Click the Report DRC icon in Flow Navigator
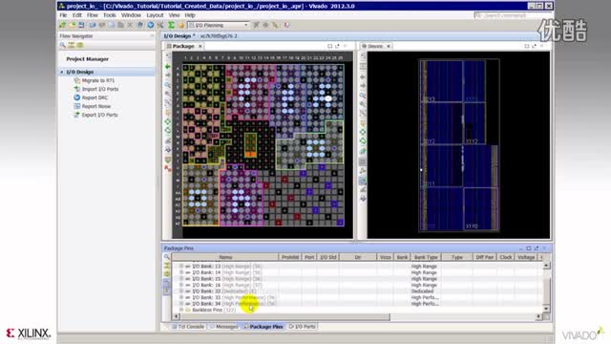 click(76, 97)
